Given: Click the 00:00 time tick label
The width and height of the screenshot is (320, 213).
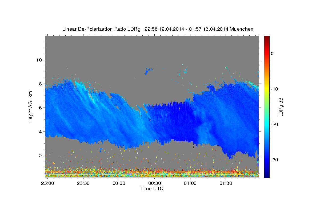Looking at the screenshot, I should (119, 183).
